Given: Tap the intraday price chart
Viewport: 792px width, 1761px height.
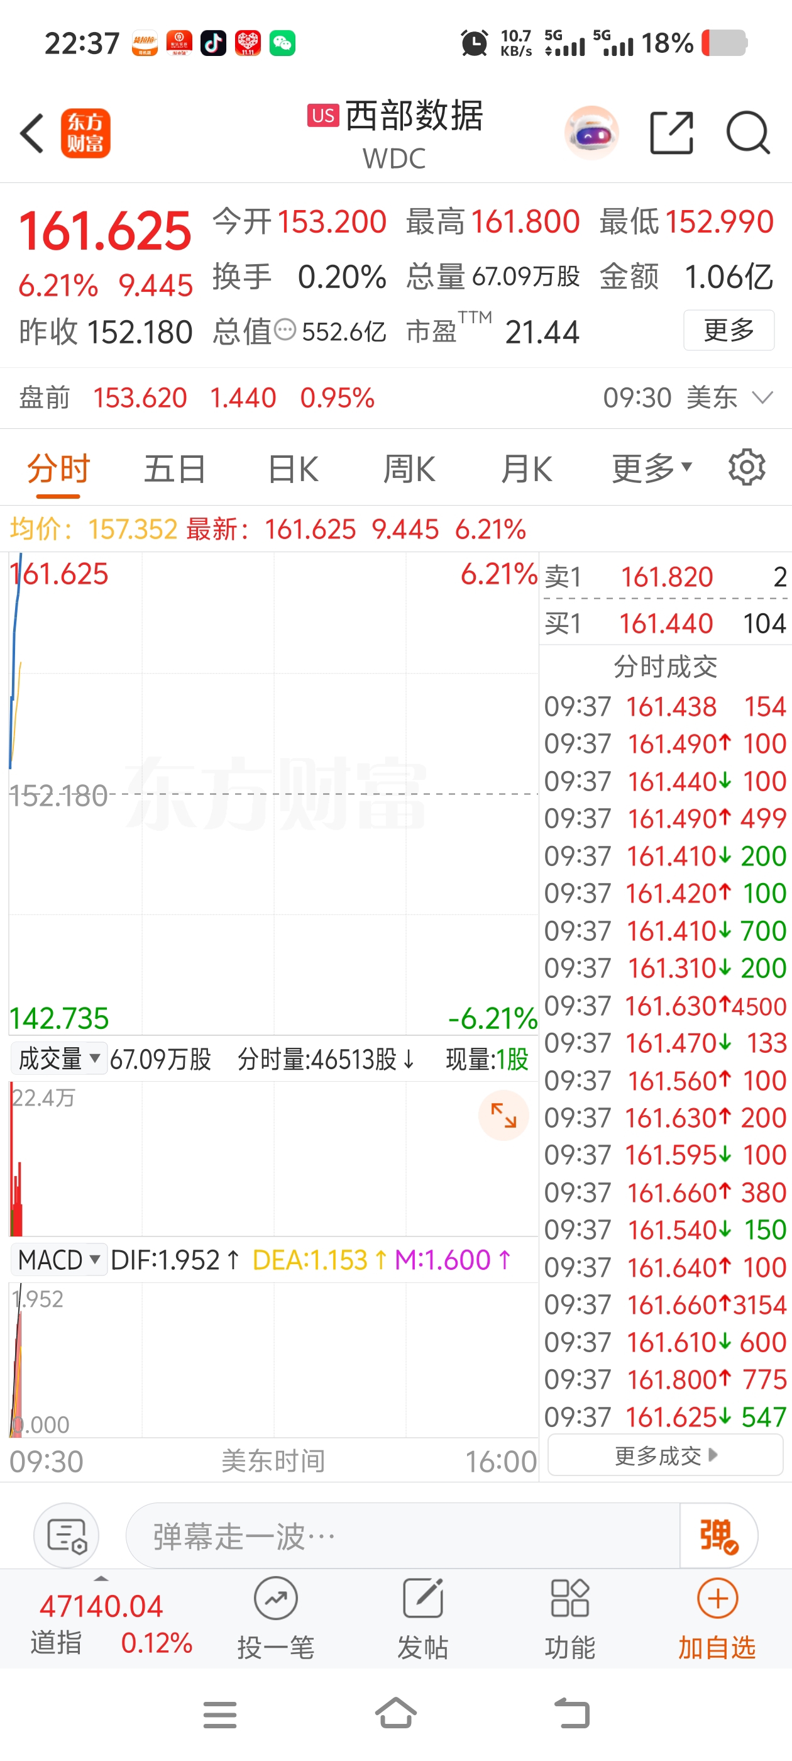Looking at the screenshot, I should (273, 793).
